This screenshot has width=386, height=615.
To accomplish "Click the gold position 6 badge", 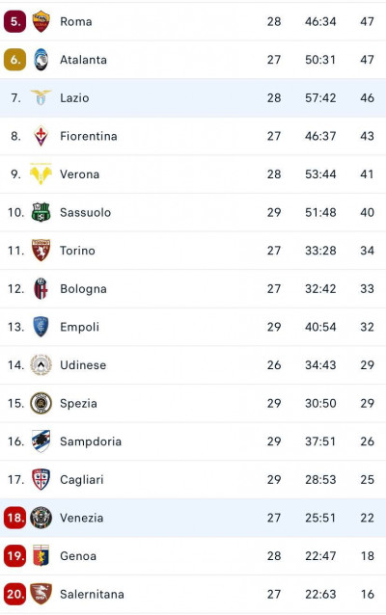I will tap(14, 60).
